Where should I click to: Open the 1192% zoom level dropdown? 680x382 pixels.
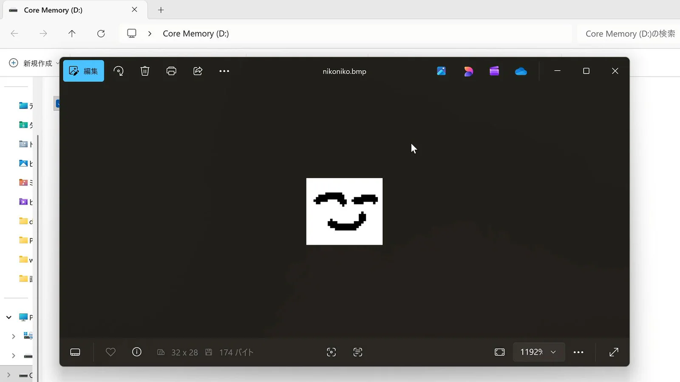point(539,352)
